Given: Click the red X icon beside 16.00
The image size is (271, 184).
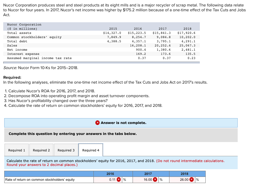Looking at the screenshot, I should (155, 180).
